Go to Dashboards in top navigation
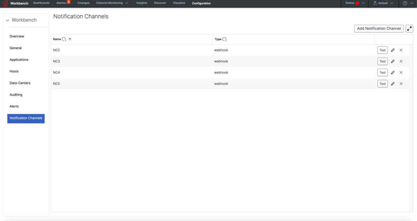The width and height of the screenshot is (417, 221). 41,3
